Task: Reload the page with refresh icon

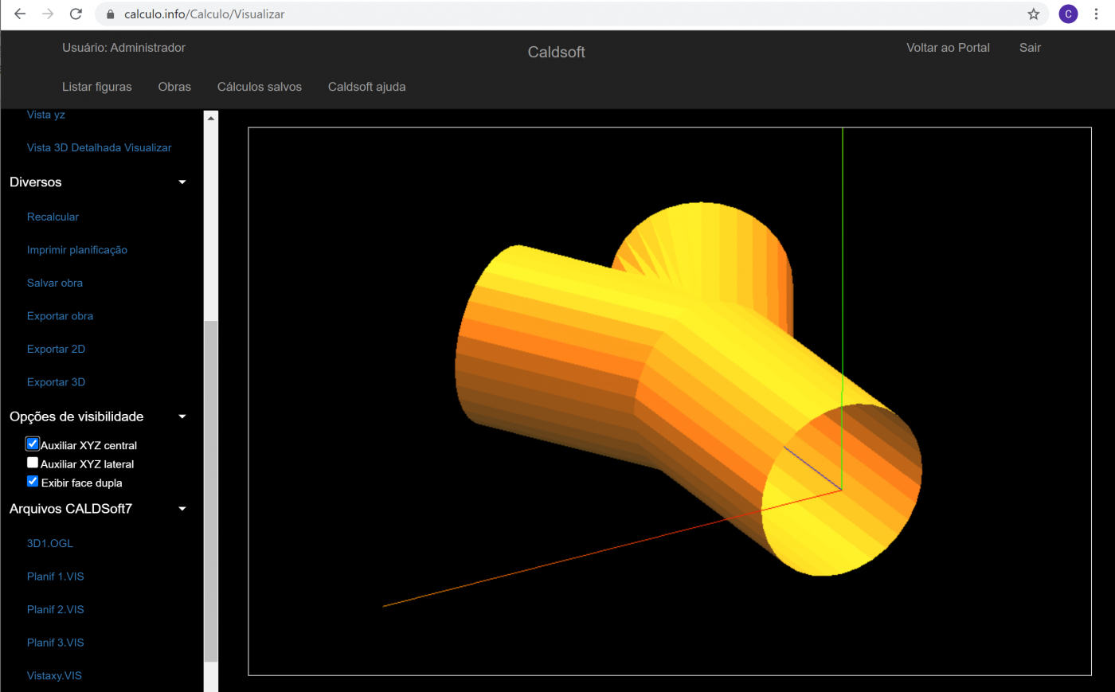Action: (x=76, y=14)
